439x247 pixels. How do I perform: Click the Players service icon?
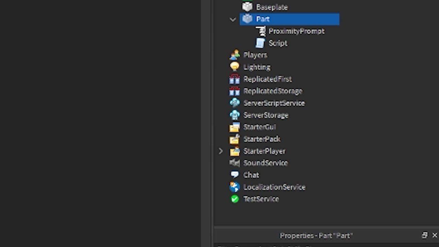point(235,55)
